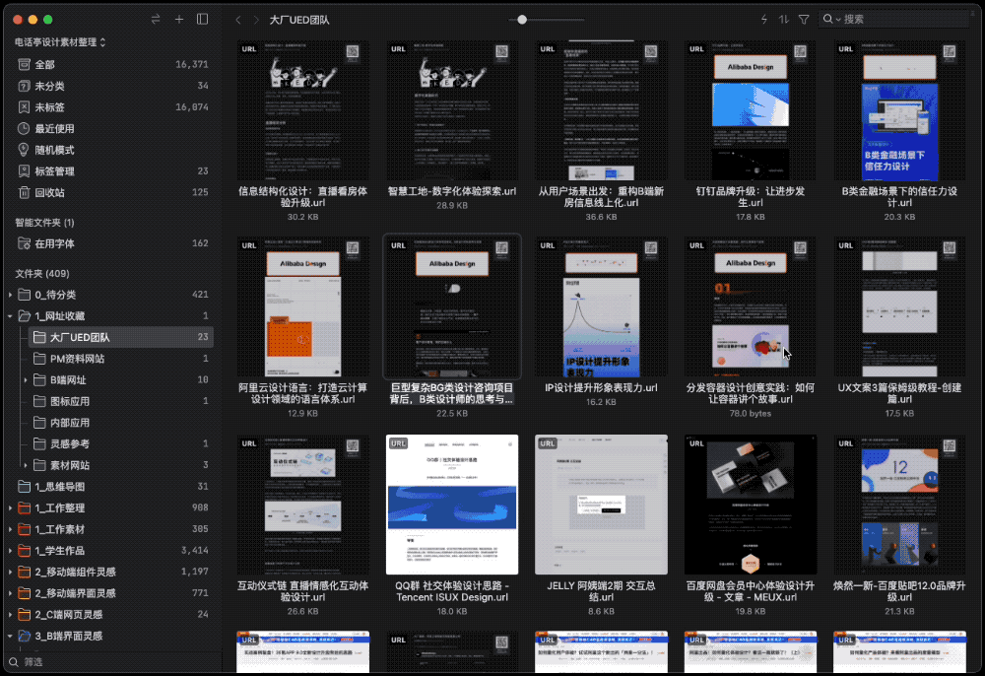Expand the 素材网站 subfolder arrow
Image resolution: width=985 pixels, height=676 pixels.
click(x=26, y=465)
